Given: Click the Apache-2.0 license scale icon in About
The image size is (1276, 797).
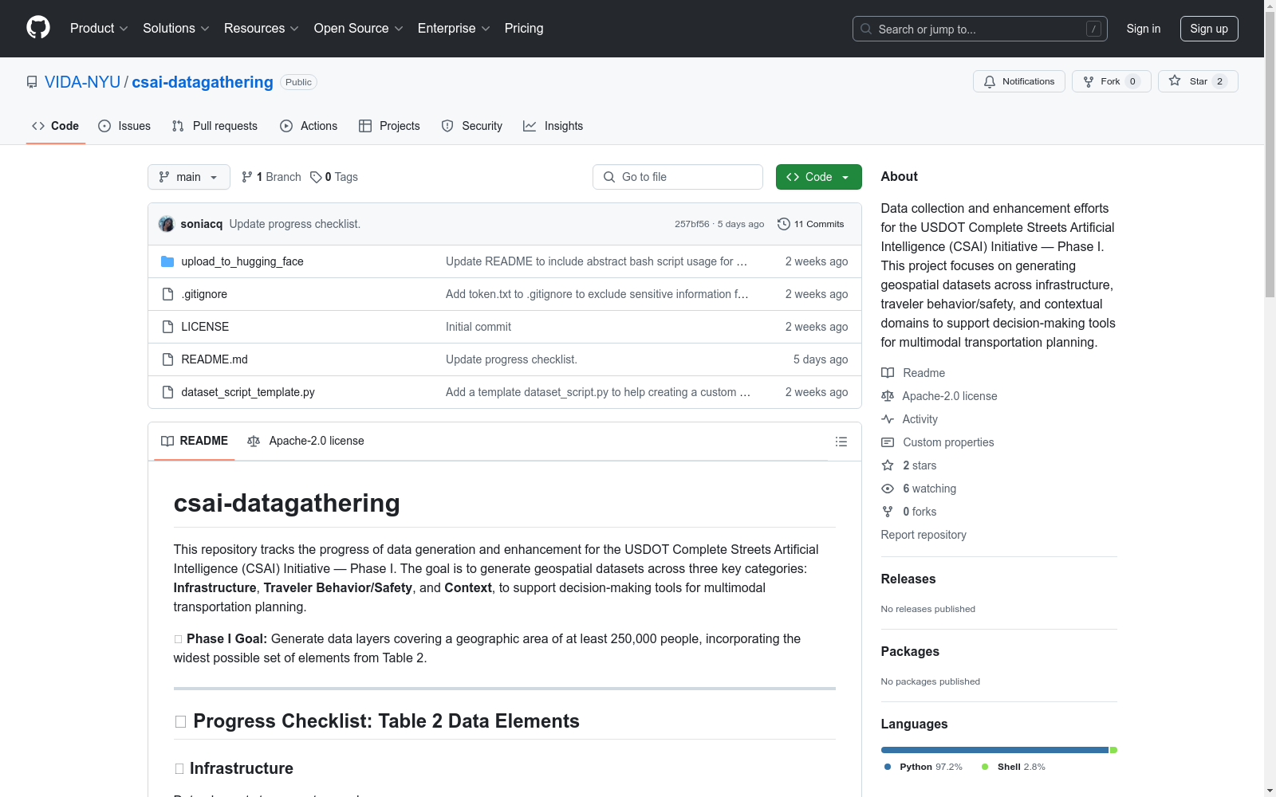Looking at the screenshot, I should click(x=888, y=396).
